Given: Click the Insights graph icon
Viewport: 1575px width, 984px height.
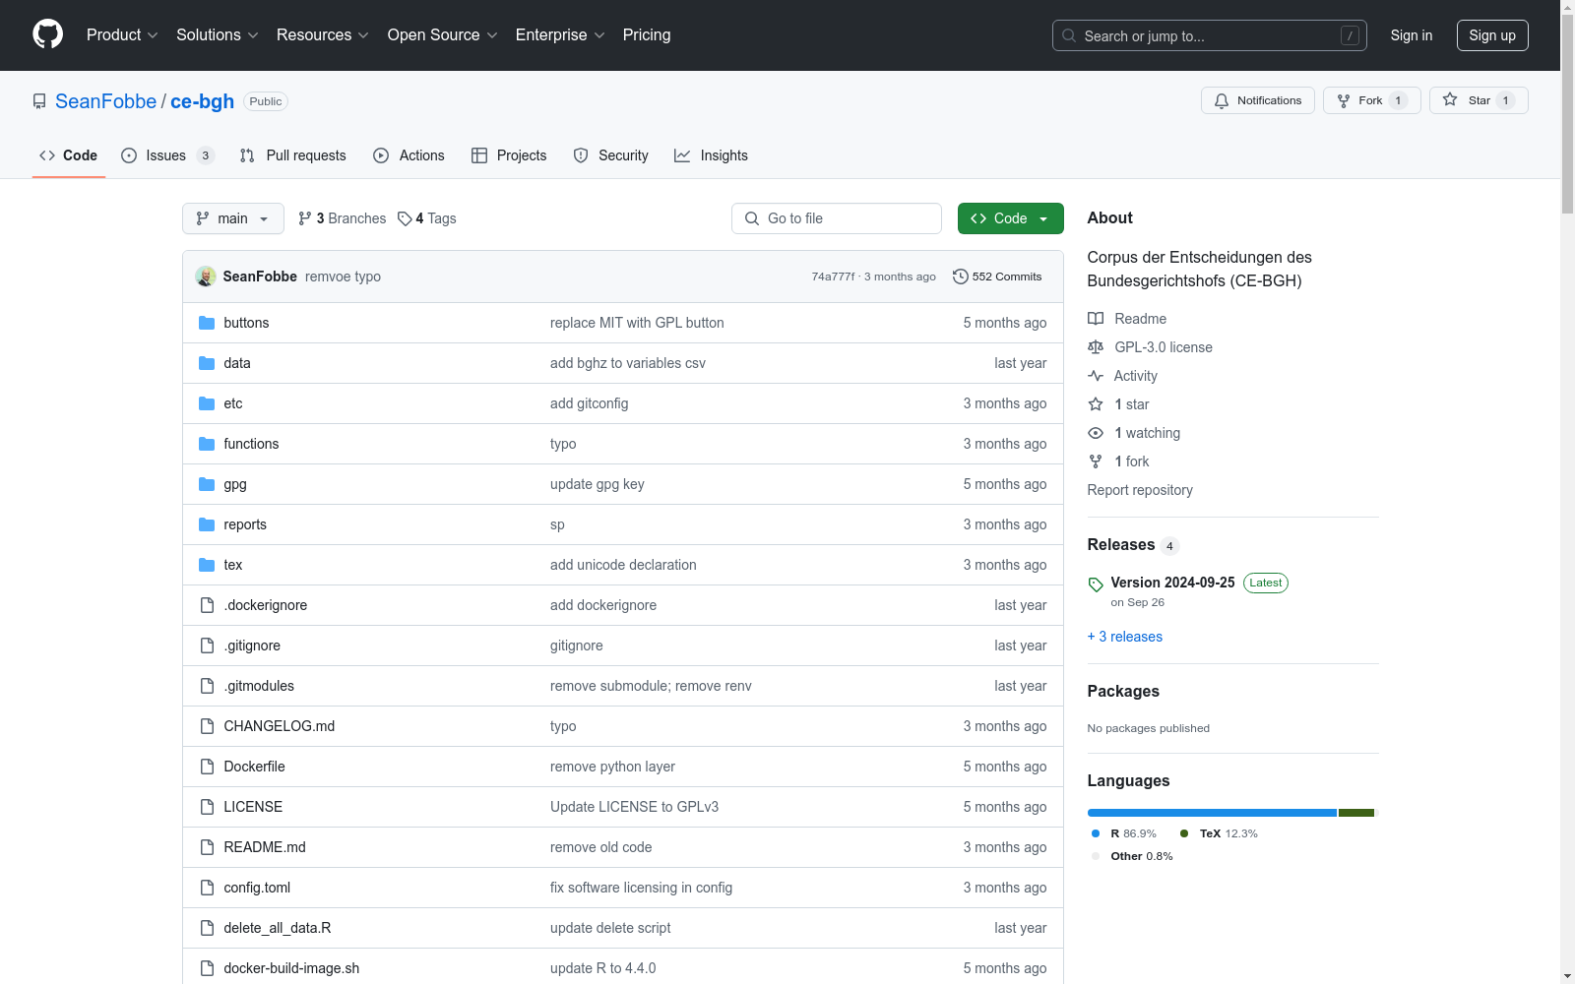Looking at the screenshot, I should pos(682,155).
